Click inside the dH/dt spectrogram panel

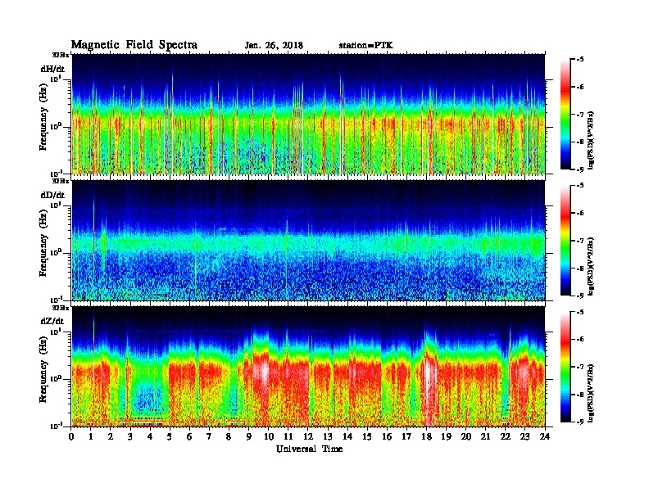pyautogui.click(x=308, y=114)
